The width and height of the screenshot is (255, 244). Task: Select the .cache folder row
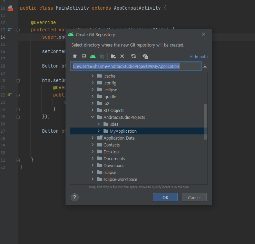139,76
